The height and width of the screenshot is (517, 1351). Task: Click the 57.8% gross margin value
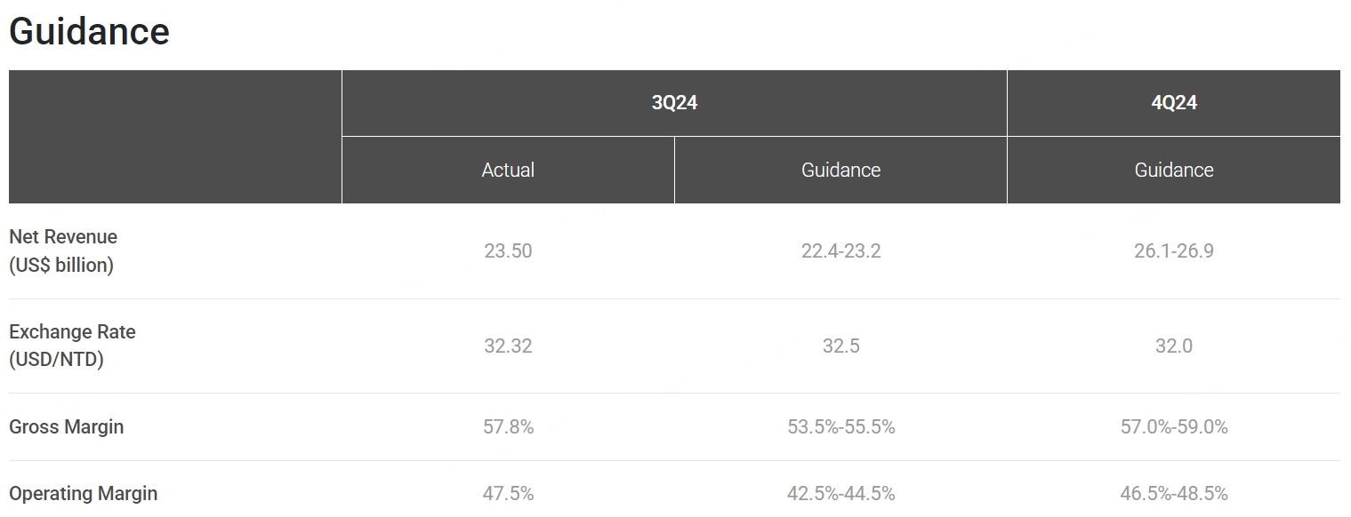coord(508,427)
